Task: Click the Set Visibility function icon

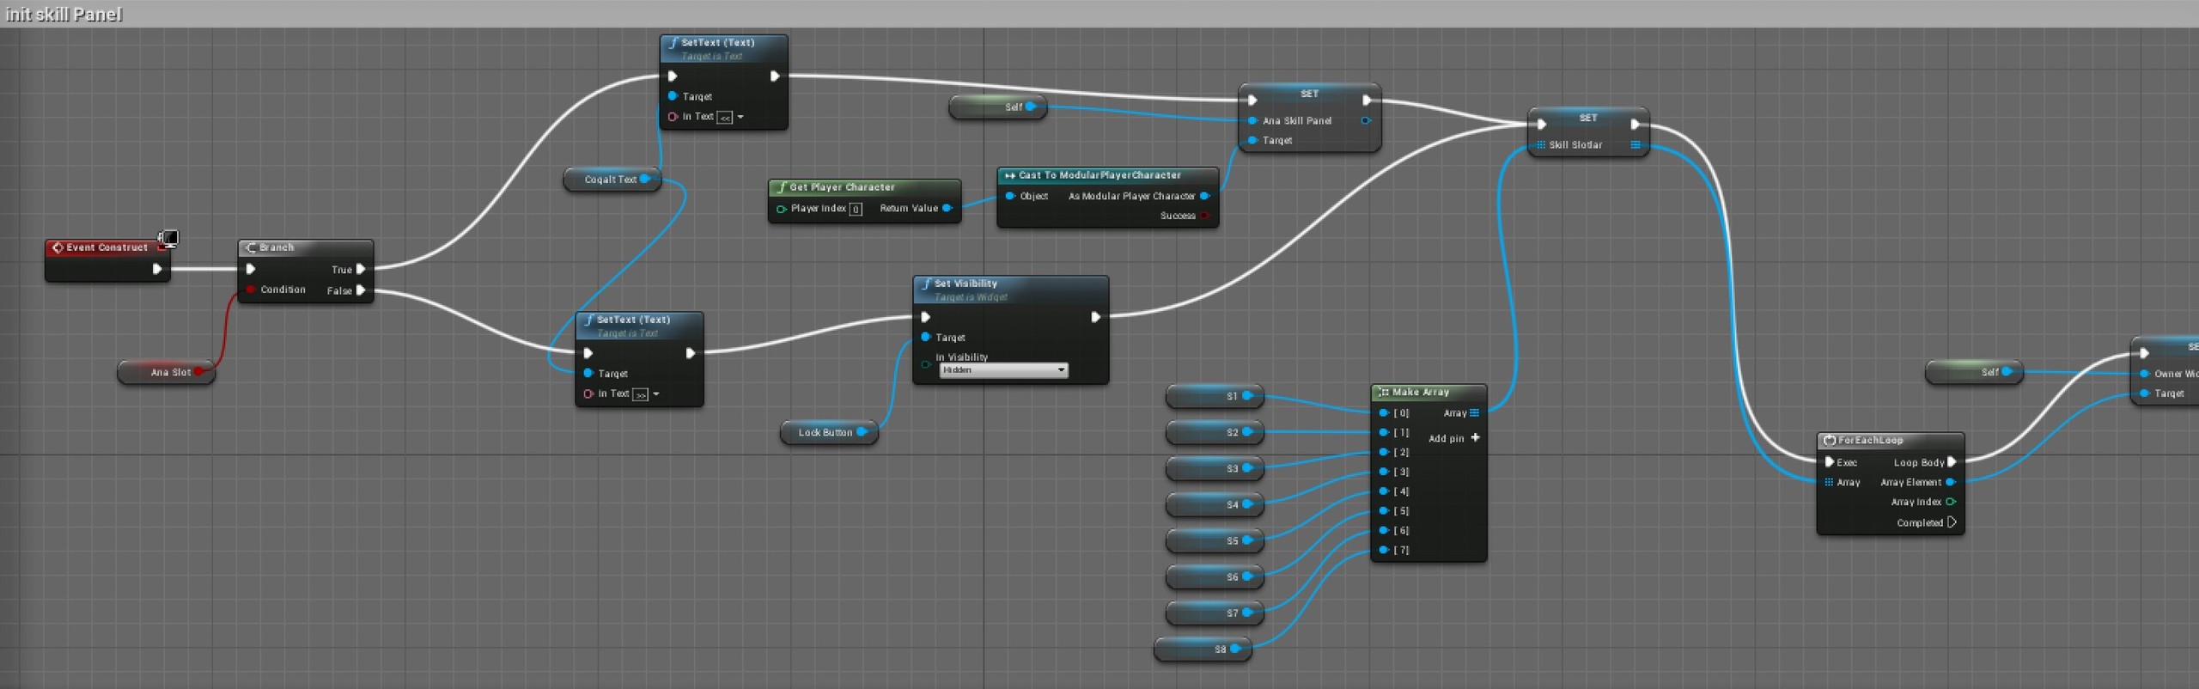Action: (x=926, y=284)
